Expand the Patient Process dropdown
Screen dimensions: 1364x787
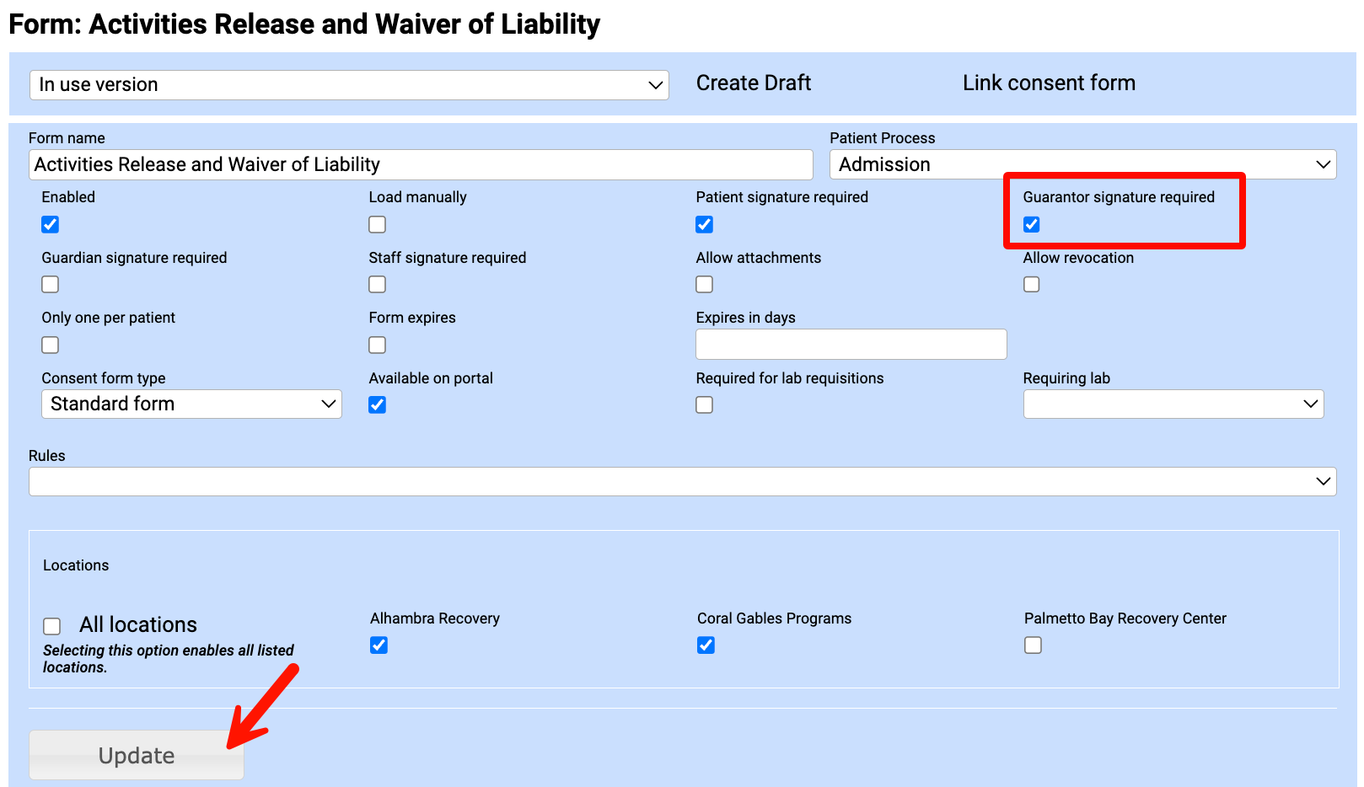click(1082, 164)
